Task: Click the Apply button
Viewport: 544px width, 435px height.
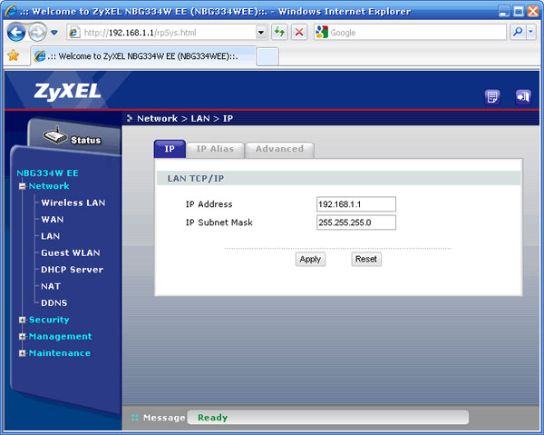Action: tap(310, 259)
